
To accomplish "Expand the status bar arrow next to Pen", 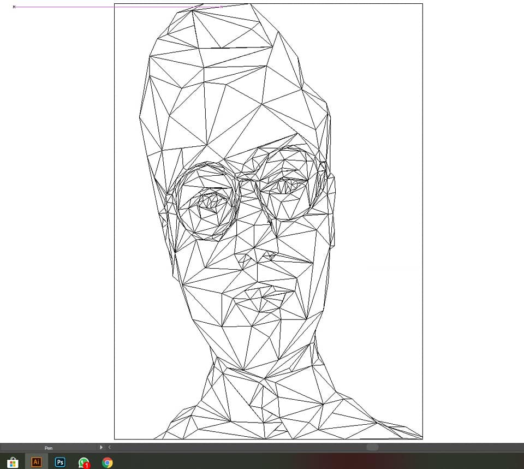I will (101, 447).
